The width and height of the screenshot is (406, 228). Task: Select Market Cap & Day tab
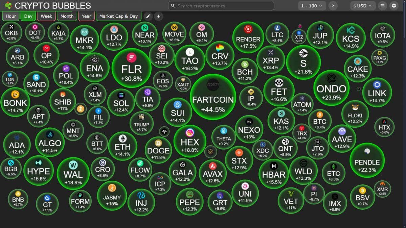click(x=119, y=16)
